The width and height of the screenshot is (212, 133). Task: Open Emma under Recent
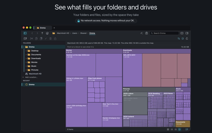[x=43, y=85]
